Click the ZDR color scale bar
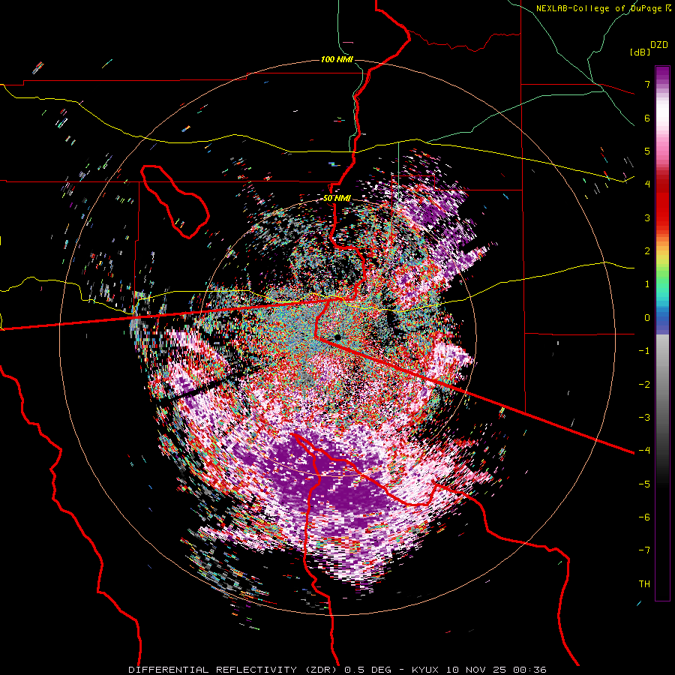Image resolution: width=675 pixels, height=675 pixels. pyautogui.click(x=662, y=333)
